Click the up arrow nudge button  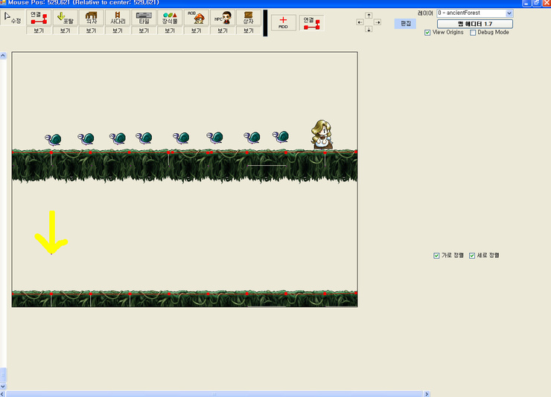pyautogui.click(x=369, y=16)
